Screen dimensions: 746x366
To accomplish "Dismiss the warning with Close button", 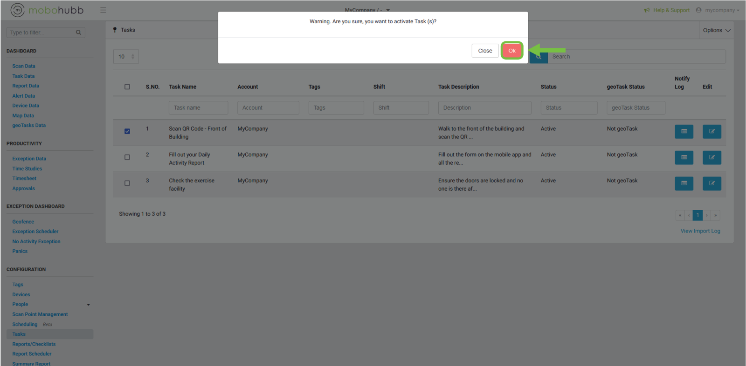I will 485,51.
